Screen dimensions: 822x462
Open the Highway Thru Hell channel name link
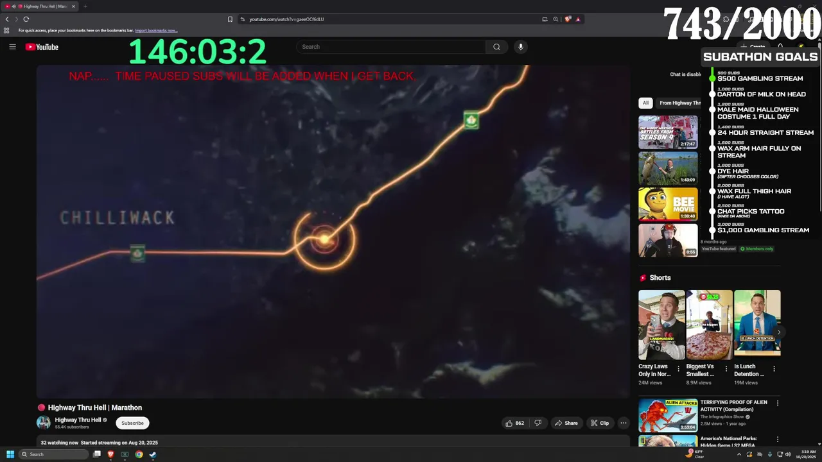point(78,420)
